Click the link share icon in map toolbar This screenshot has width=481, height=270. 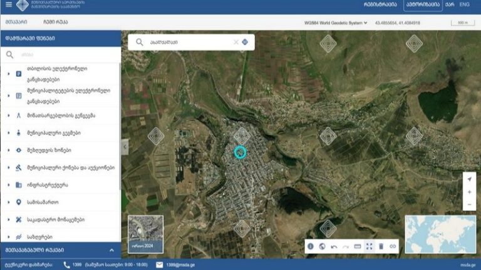(x=393, y=246)
